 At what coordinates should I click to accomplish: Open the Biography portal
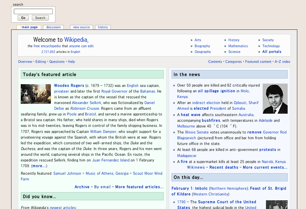tap(202, 46)
